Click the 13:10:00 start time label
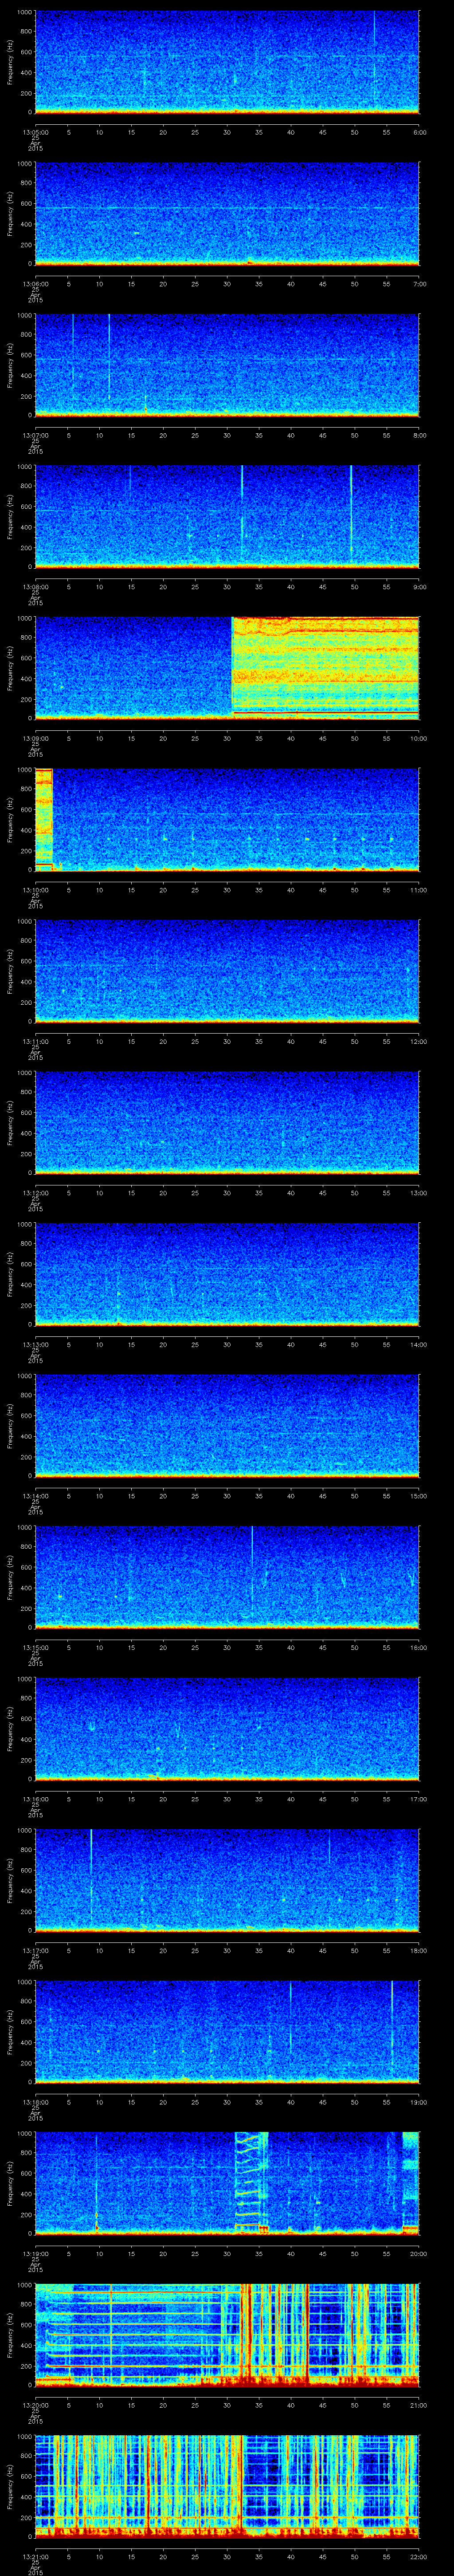The image size is (454, 2576). point(35,890)
